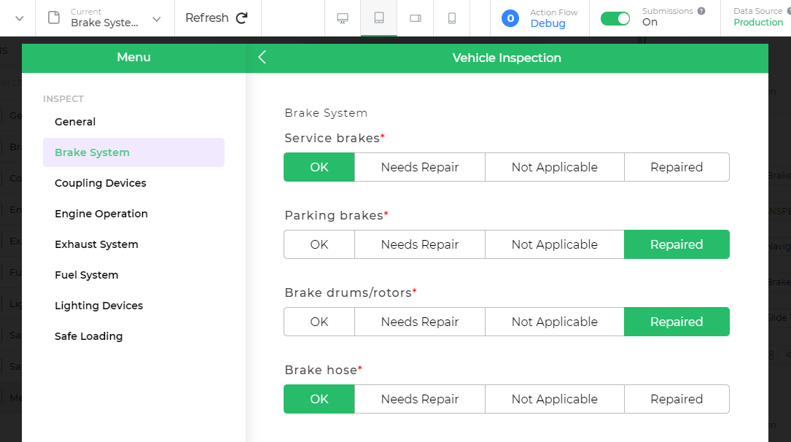Toggle the Submissions switch off

(x=615, y=19)
